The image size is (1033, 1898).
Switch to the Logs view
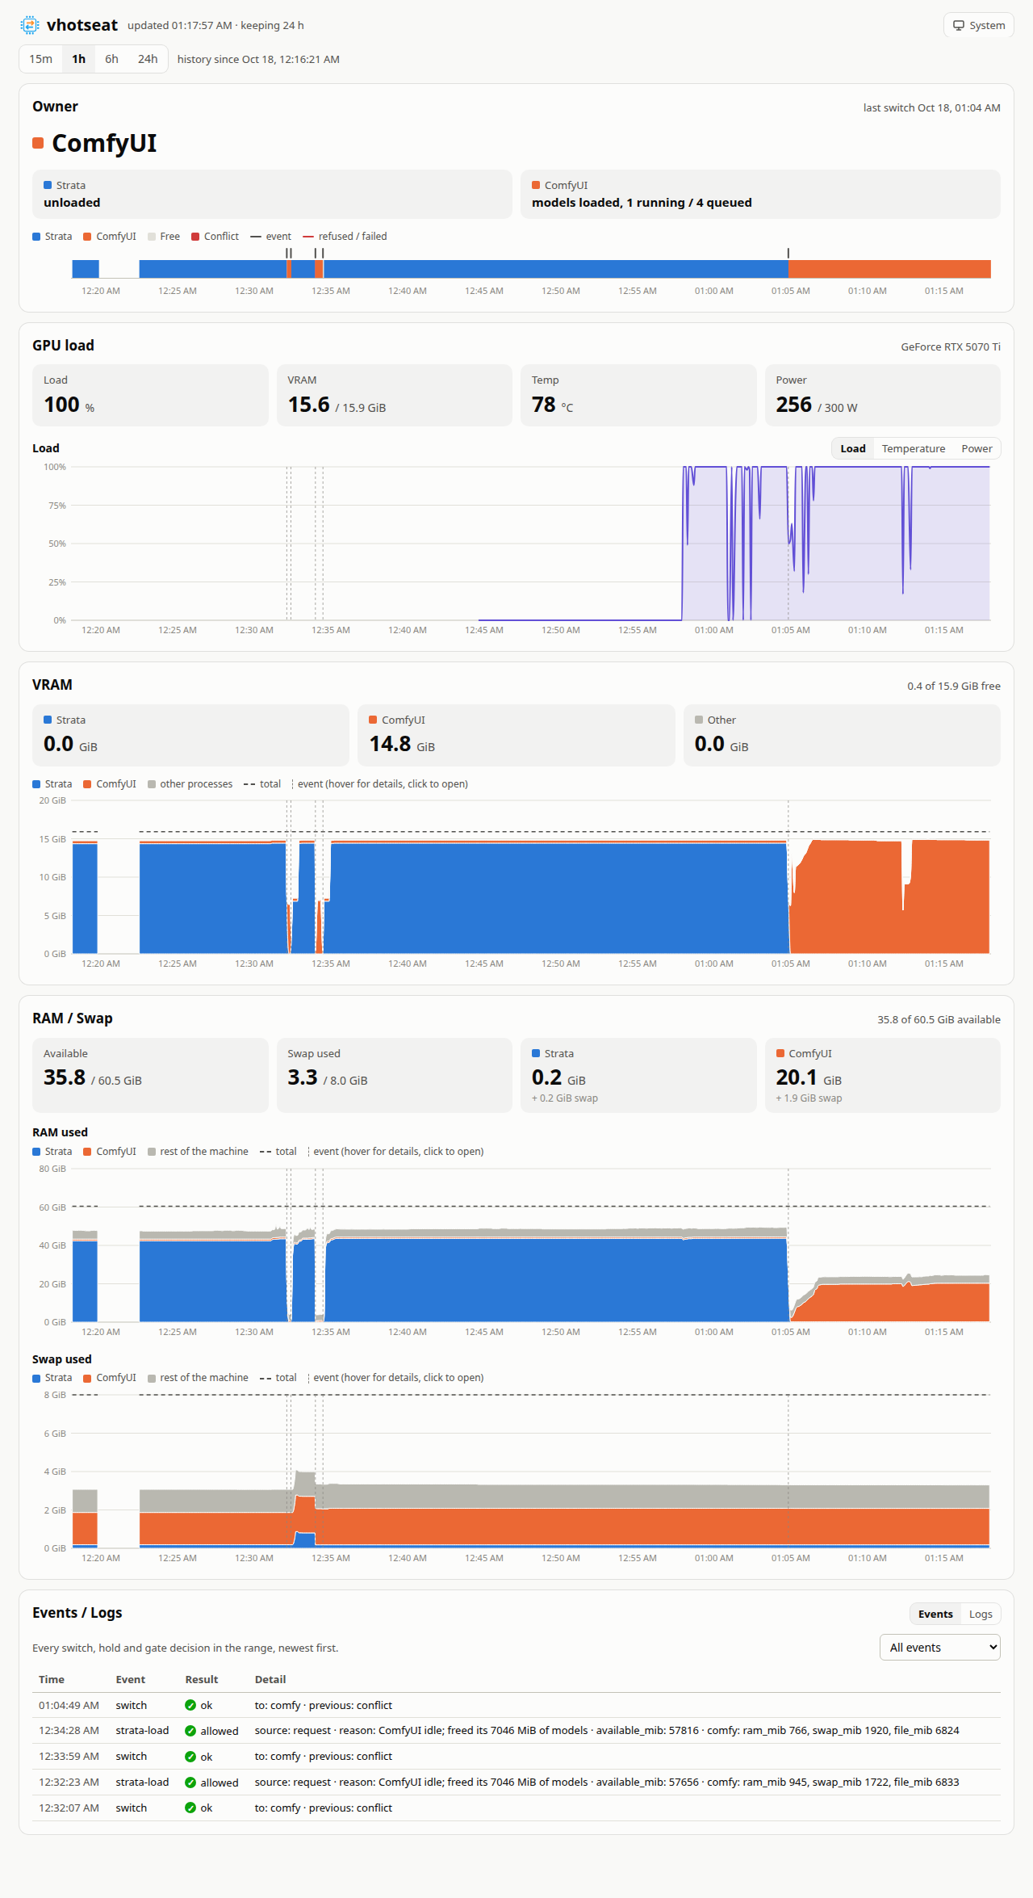click(981, 1614)
